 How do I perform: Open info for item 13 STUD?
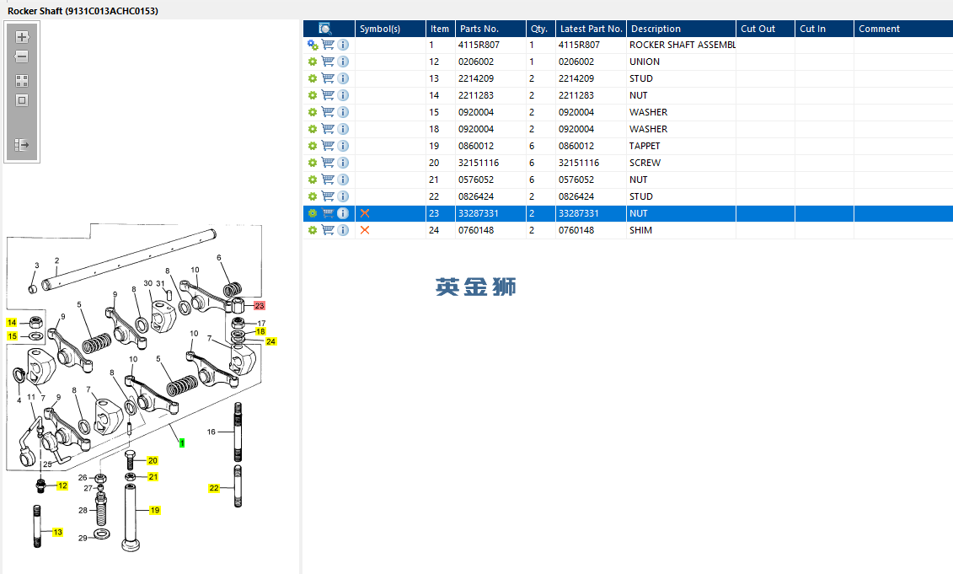[x=343, y=78]
